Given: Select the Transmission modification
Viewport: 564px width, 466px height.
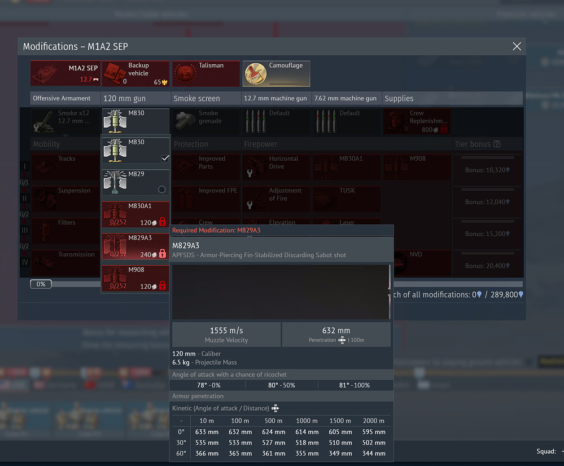Looking at the screenshot, I should (65, 263).
